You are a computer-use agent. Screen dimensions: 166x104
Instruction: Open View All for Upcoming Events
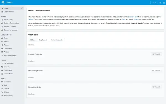(156, 70)
